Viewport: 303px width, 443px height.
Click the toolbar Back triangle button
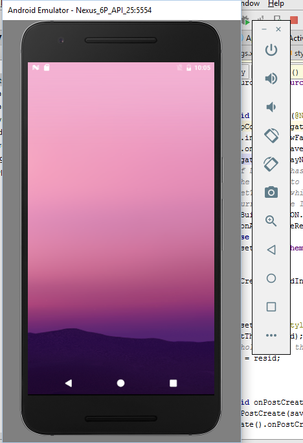(271, 250)
